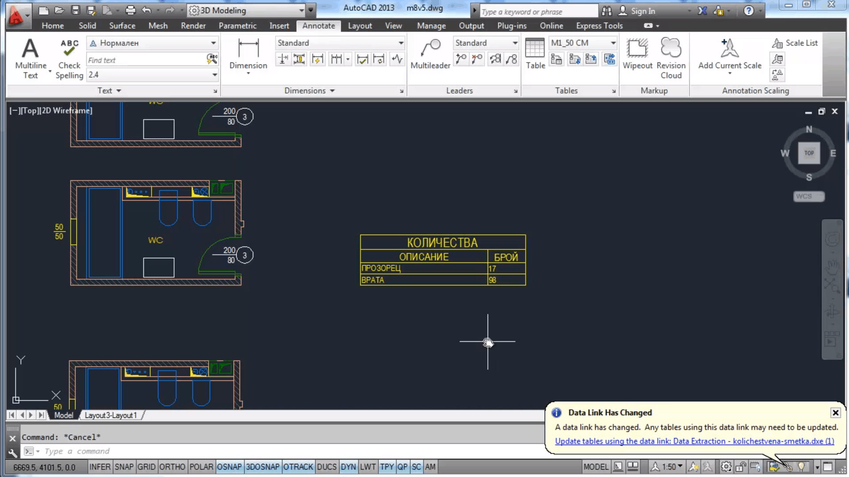Click Add Current Scale icon

pos(730,49)
